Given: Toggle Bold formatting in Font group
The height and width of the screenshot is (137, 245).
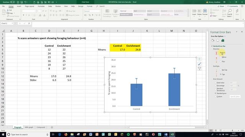Looking at the screenshot, I should point(23,15).
